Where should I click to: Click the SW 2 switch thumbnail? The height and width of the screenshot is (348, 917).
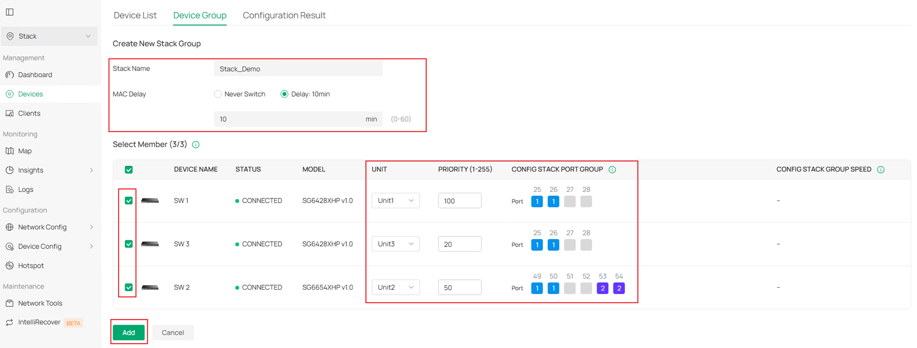(x=150, y=287)
